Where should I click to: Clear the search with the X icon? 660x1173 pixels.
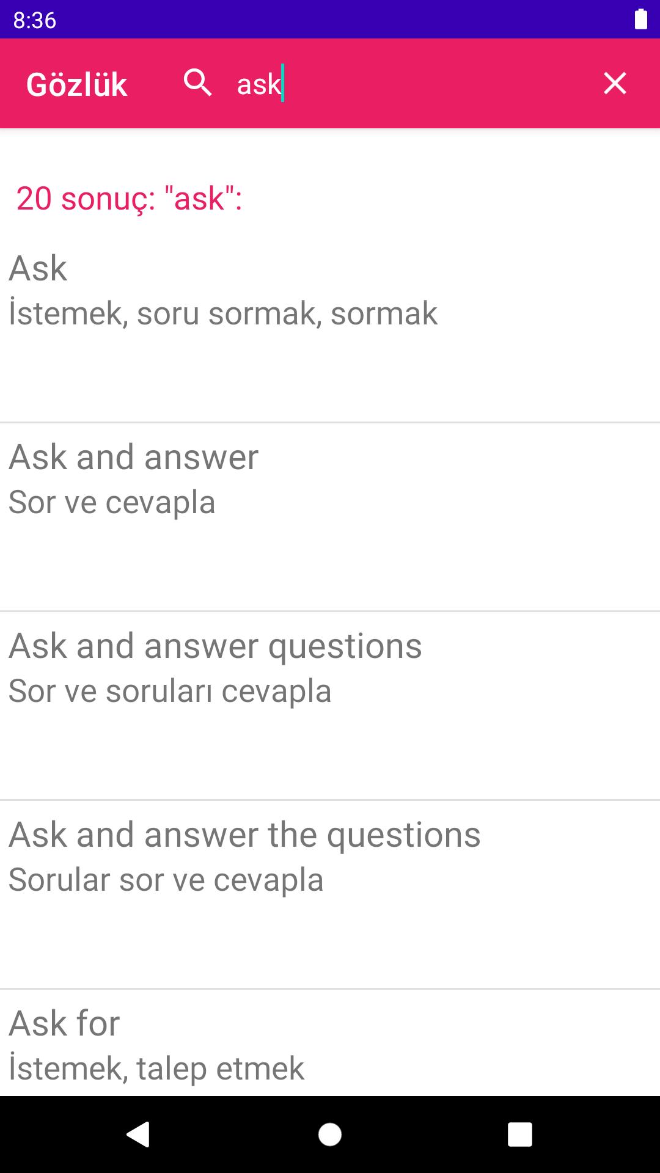pos(615,83)
